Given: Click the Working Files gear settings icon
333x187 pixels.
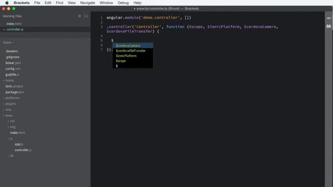Looking at the screenshot, I should coord(80,16).
